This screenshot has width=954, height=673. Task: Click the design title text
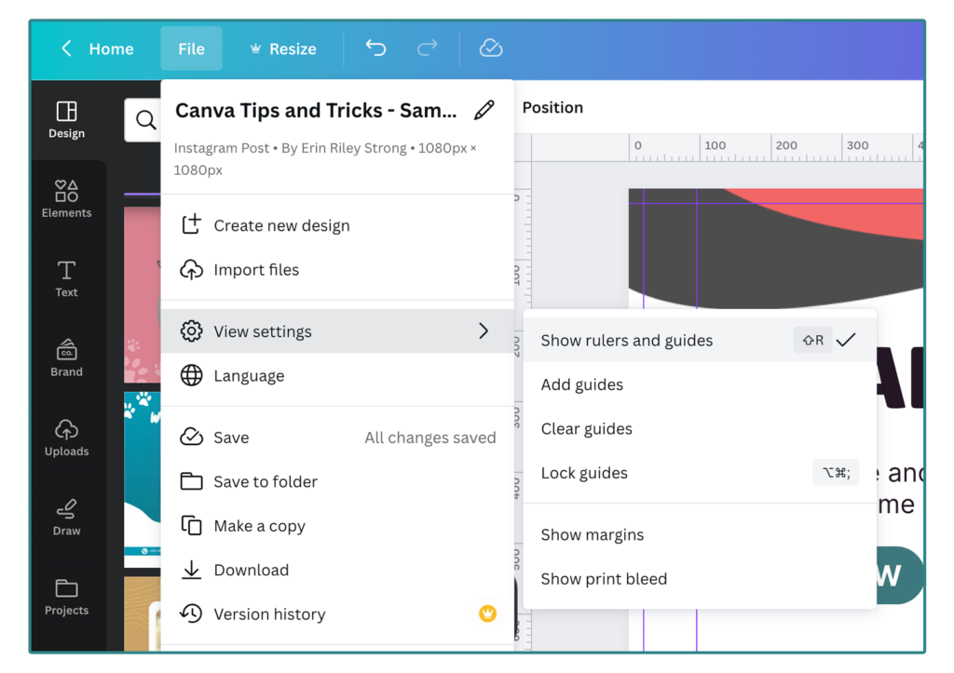316,110
